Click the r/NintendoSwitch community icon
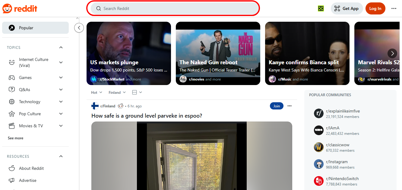The height and width of the screenshot is (190, 402). coord(319,181)
